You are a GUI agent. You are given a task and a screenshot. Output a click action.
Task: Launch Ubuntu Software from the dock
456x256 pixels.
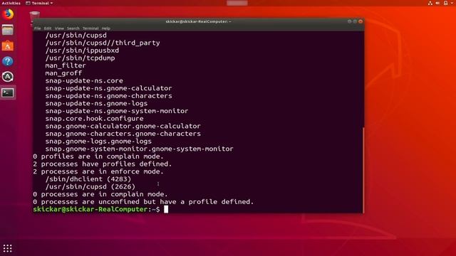[8, 46]
